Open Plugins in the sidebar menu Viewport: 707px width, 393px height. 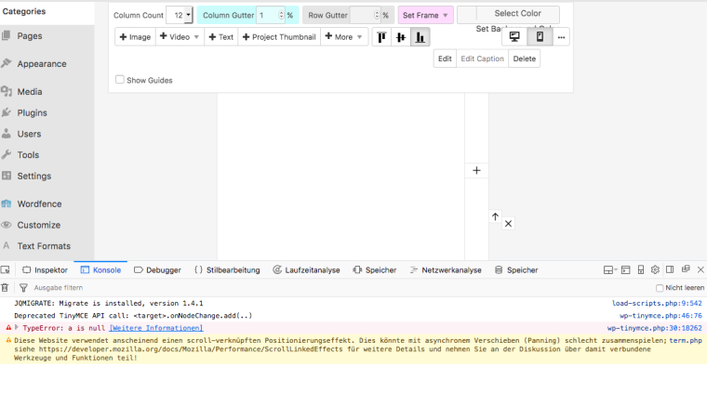32,112
